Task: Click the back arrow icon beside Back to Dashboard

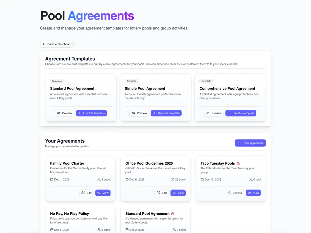Action: [x=44, y=44]
